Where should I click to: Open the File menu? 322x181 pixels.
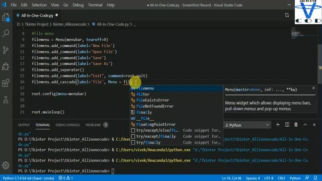pos(14,5)
